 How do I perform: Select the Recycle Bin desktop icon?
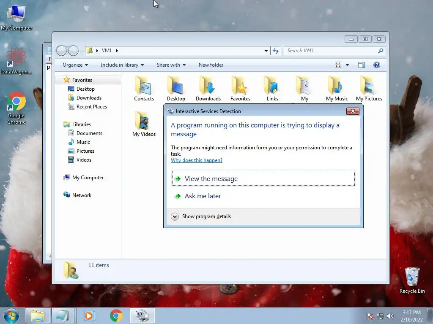click(x=412, y=280)
